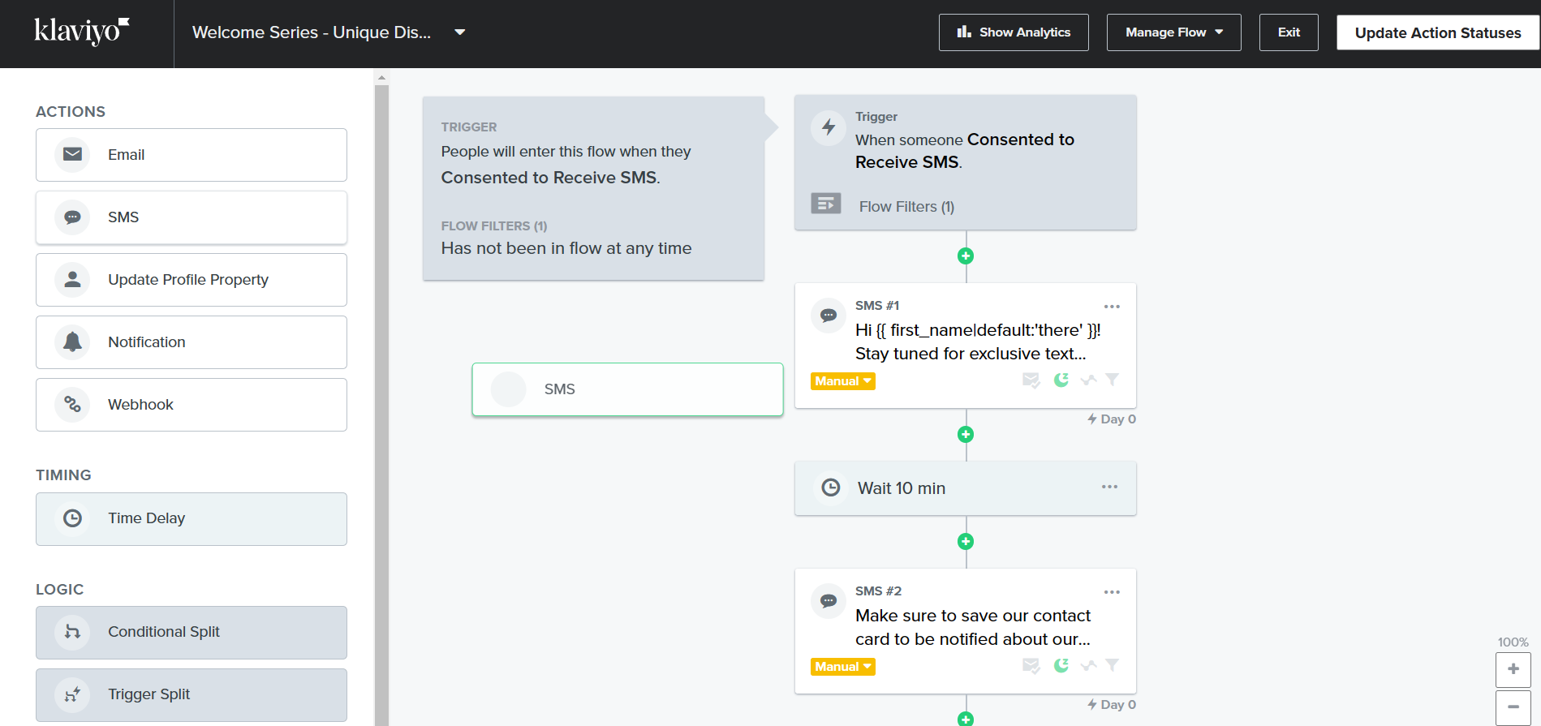
Task: Click the quiet hours moon icon on SMS #2
Action: point(1061,665)
